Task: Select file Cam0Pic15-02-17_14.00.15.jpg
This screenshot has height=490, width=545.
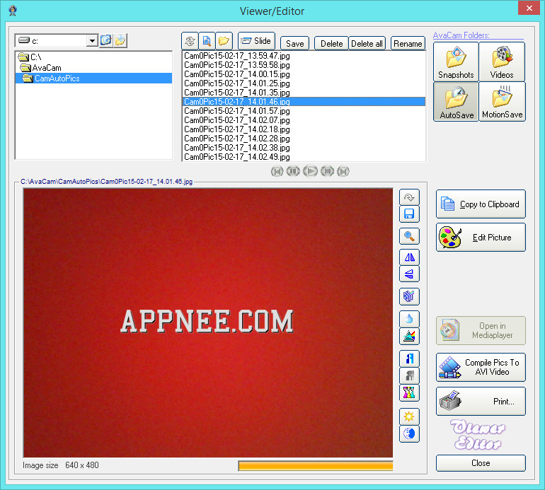Action: (x=304, y=74)
